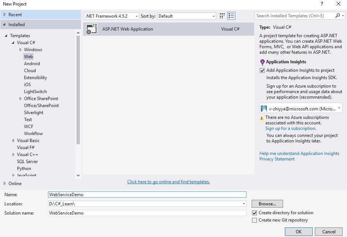Select the iOS template category
This screenshot has width=347, height=237.
coord(27,85)
